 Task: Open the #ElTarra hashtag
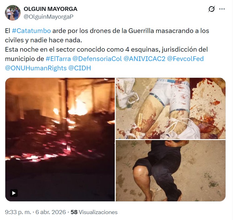click(58, 59)
